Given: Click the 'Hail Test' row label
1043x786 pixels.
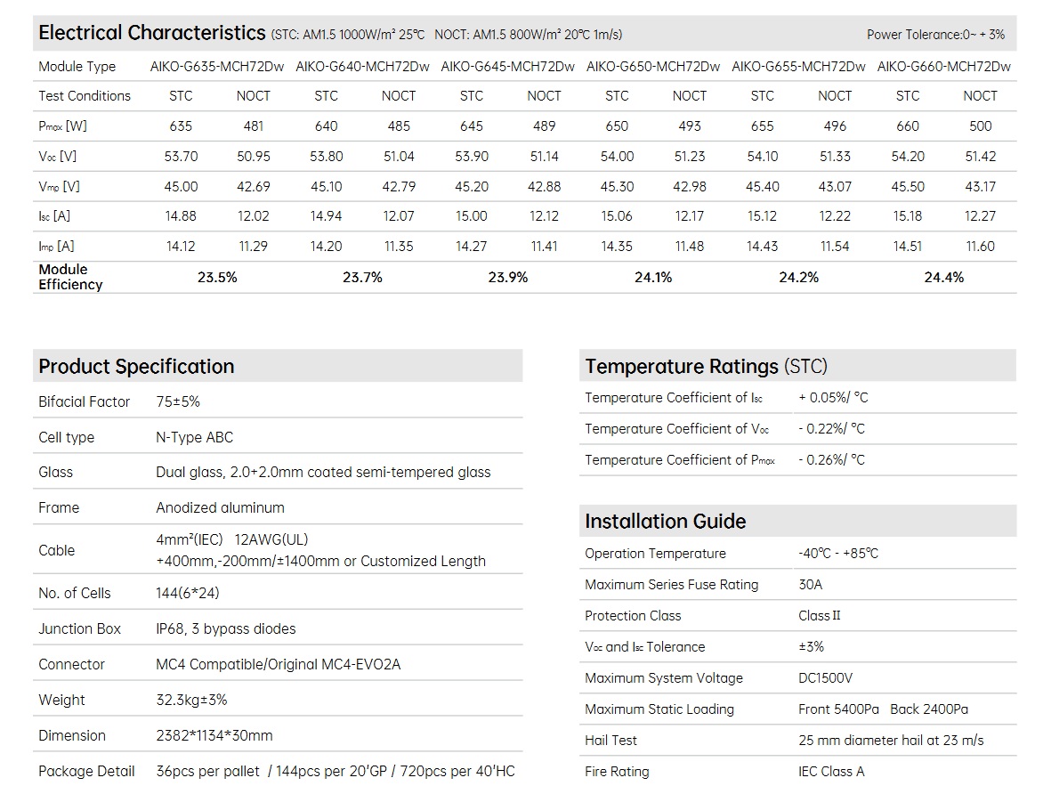Looking at the screenshot, I should click(610, 740).
